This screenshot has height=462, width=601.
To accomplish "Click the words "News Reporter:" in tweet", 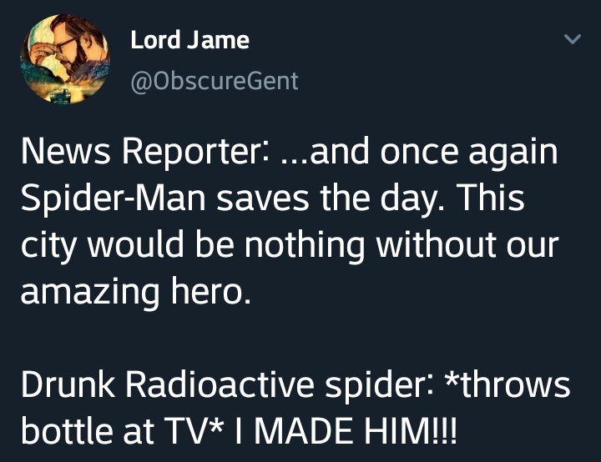I will (146, 153).
